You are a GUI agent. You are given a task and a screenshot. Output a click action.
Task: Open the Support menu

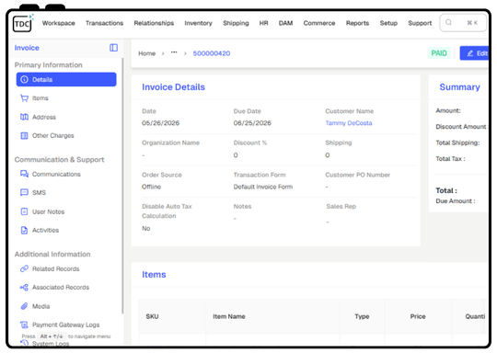420,23
